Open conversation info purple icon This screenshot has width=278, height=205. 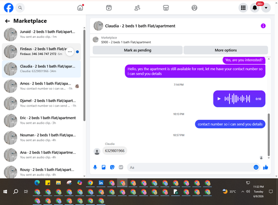tap(263, 26)
